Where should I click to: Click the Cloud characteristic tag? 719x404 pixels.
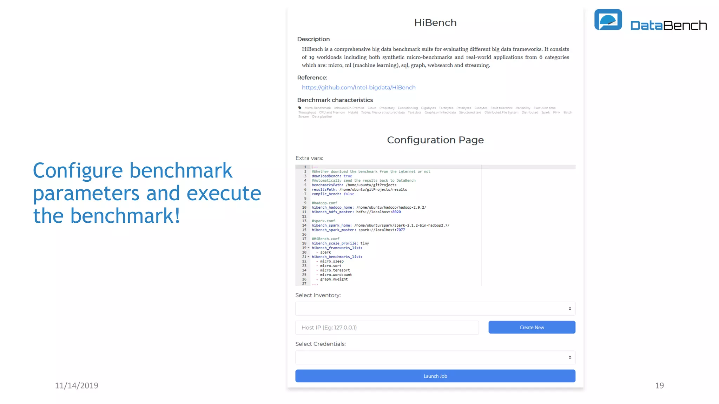click(372, 108)
